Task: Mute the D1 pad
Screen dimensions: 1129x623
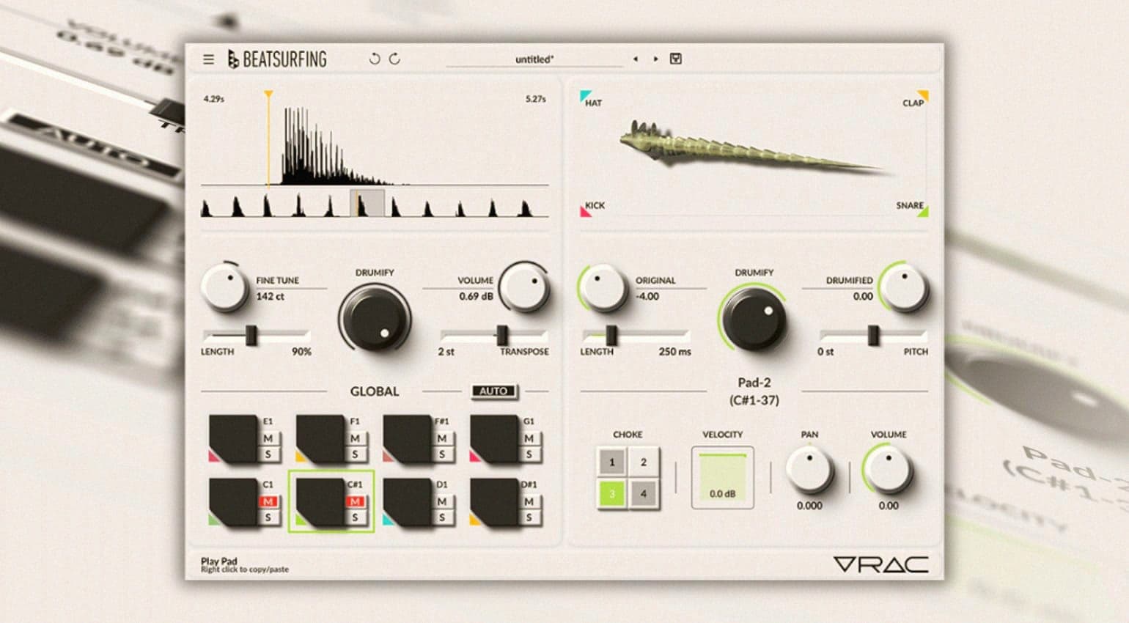Action: pyautogui.click(x=442, y=501)
